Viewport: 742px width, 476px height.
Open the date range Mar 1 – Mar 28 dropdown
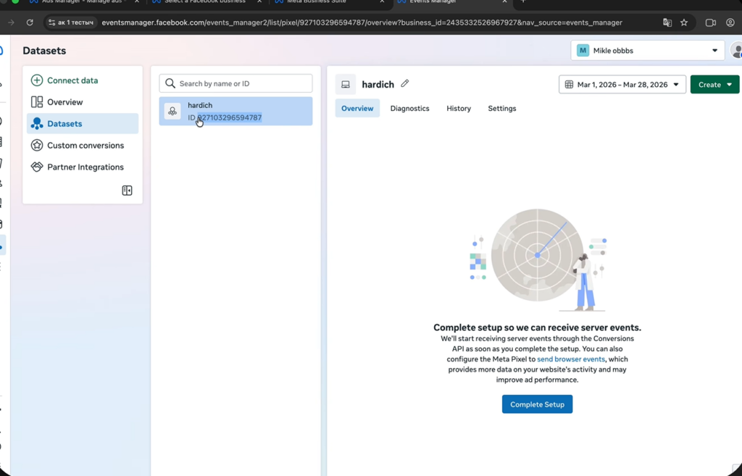coord(622,85)
